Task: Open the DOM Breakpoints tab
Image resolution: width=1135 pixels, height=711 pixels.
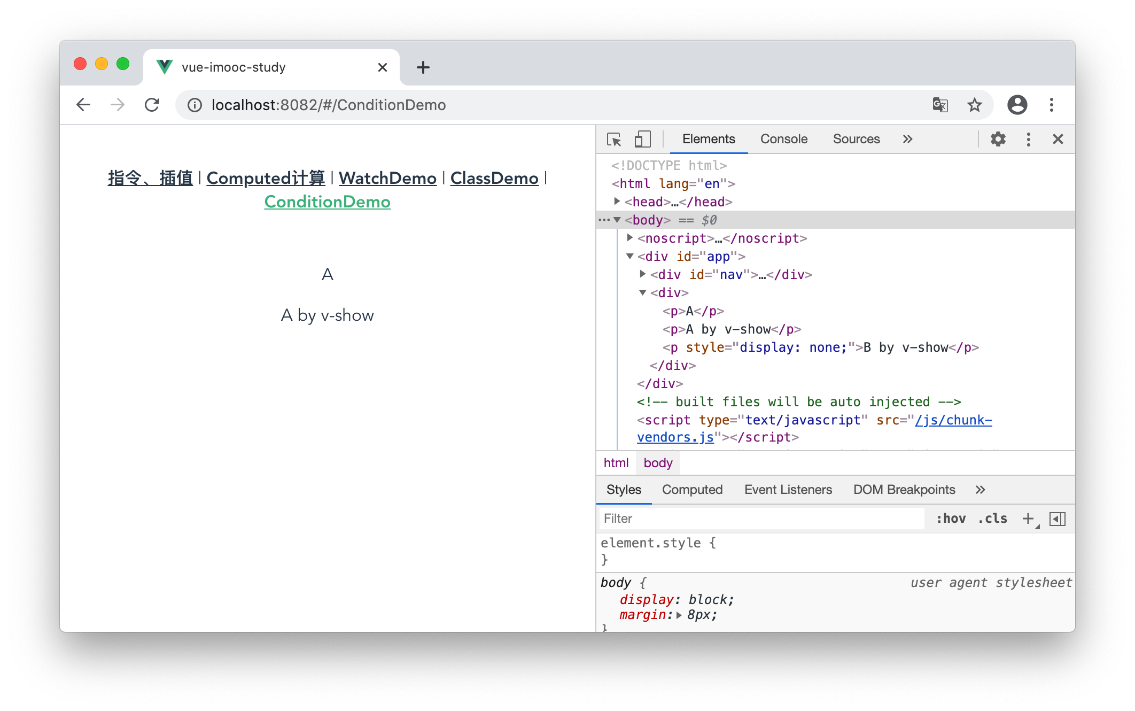Action: [x=904, y=490]
